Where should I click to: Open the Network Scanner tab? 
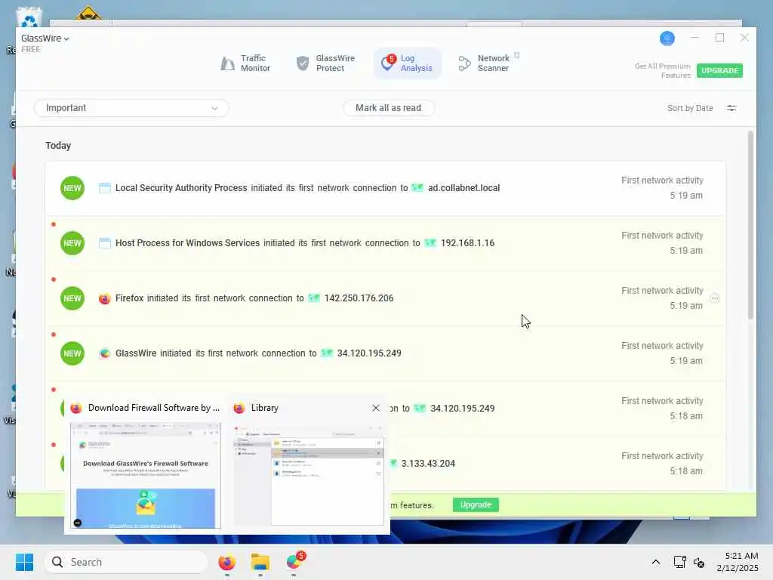(x=485, y=63)
